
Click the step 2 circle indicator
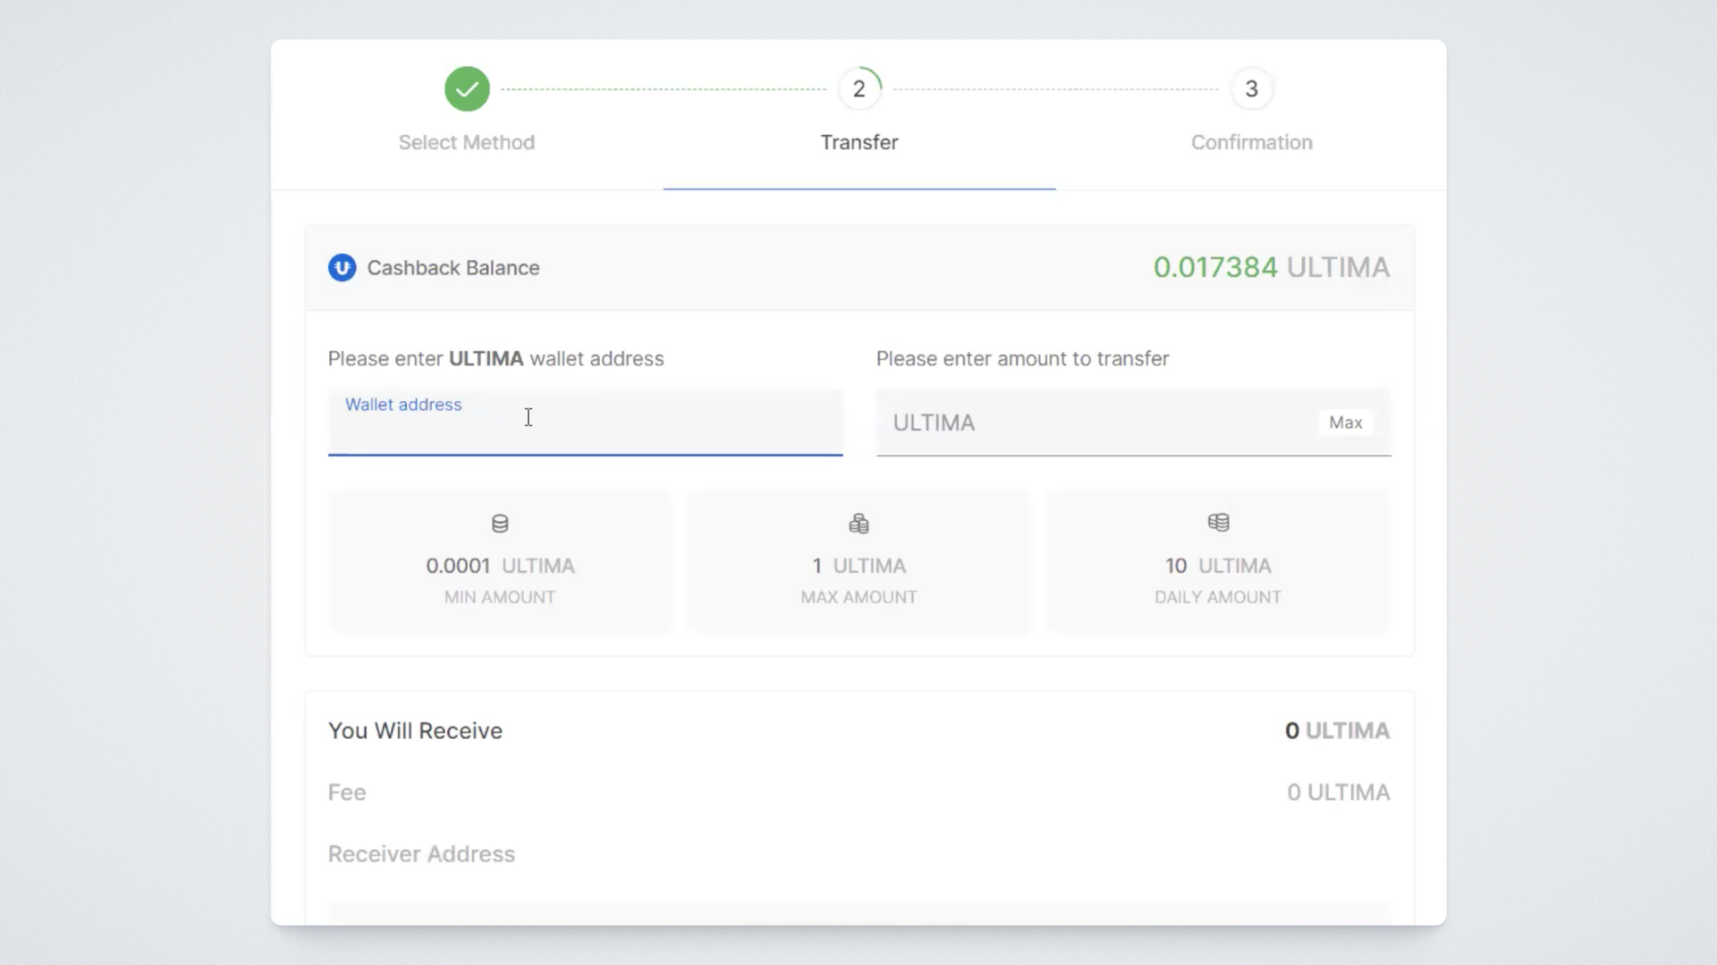click(x=858, y=89)
